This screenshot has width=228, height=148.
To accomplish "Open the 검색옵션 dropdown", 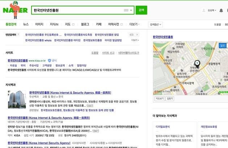I will (156, 25).
